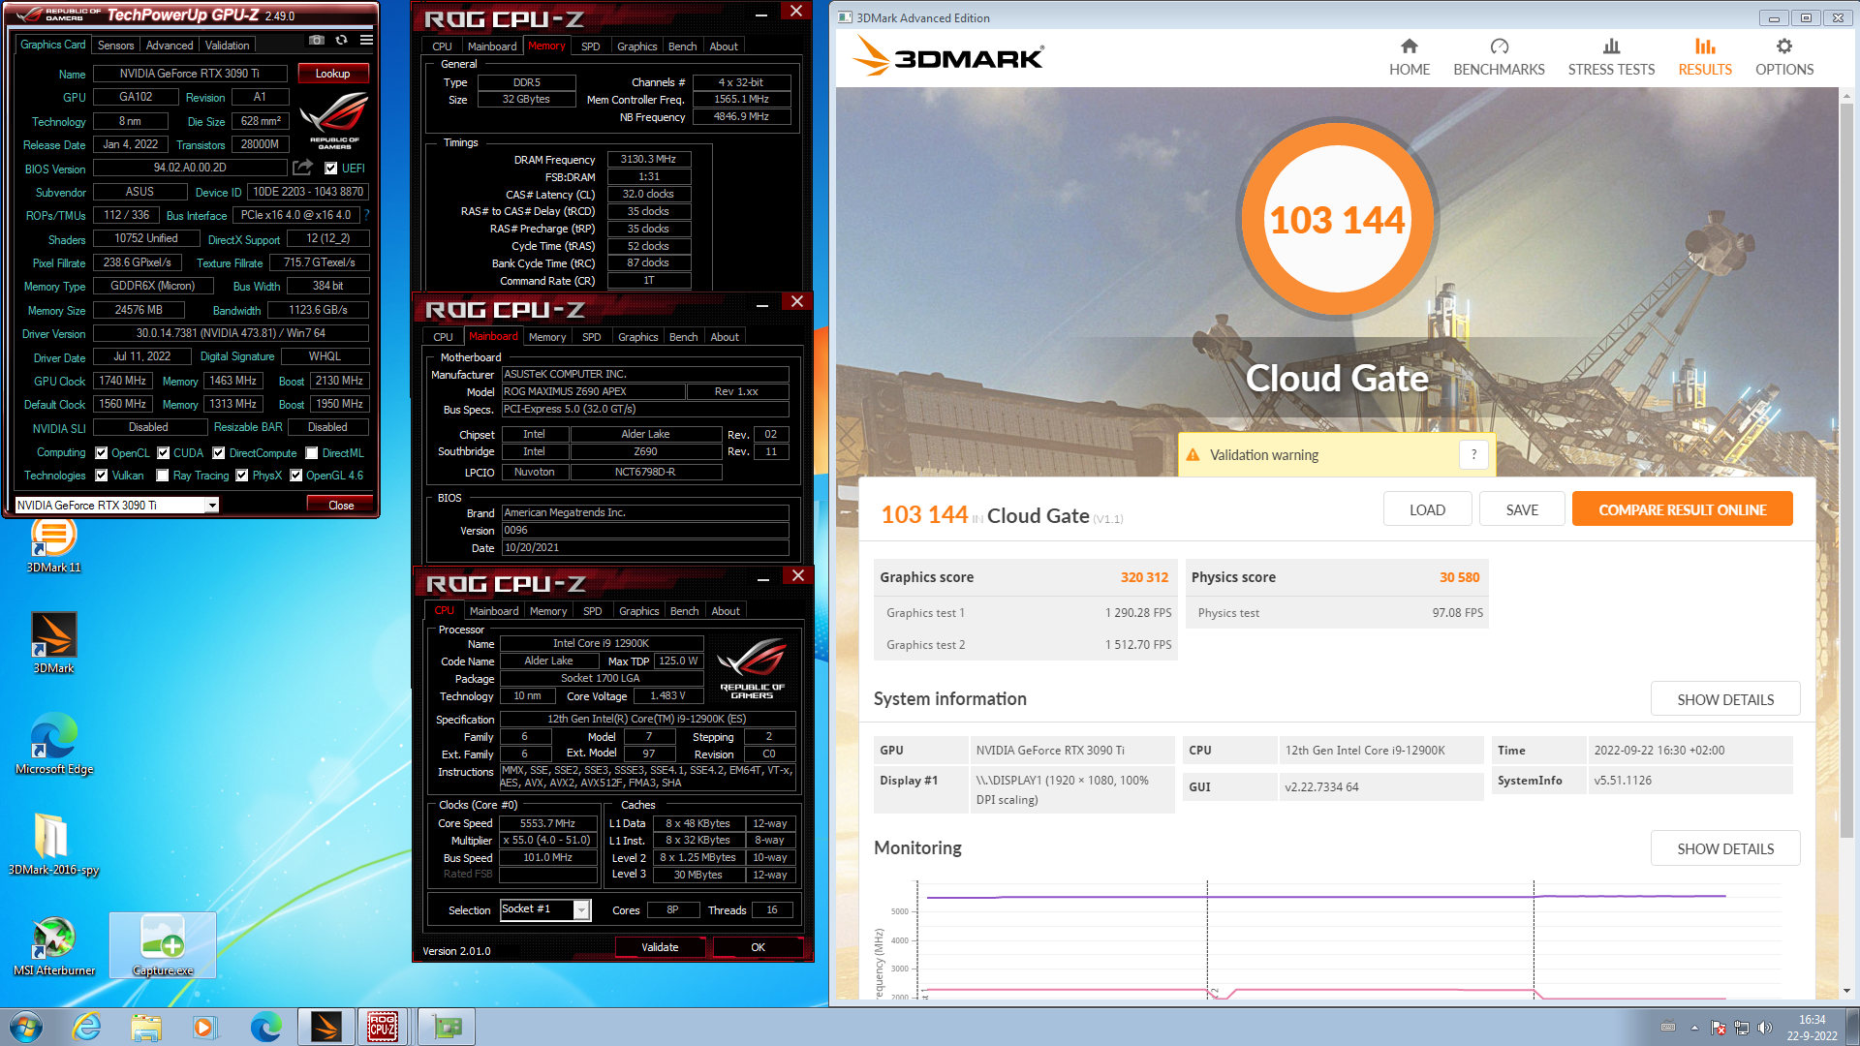Click LOAD result button
Image resolution: width=1860 pixels, height=1046 pixels.
tap(1427, 509)
